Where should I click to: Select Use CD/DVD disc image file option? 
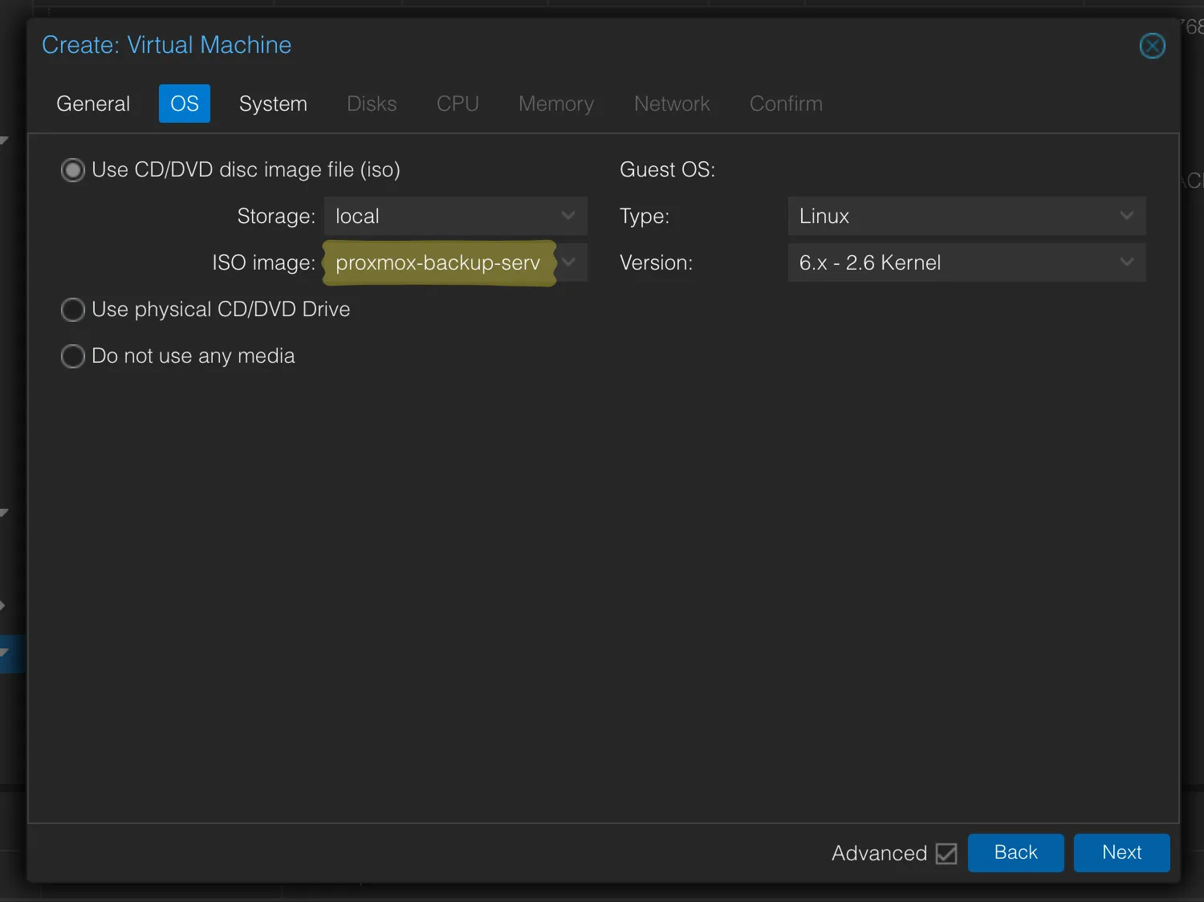(x=73, y=170)
